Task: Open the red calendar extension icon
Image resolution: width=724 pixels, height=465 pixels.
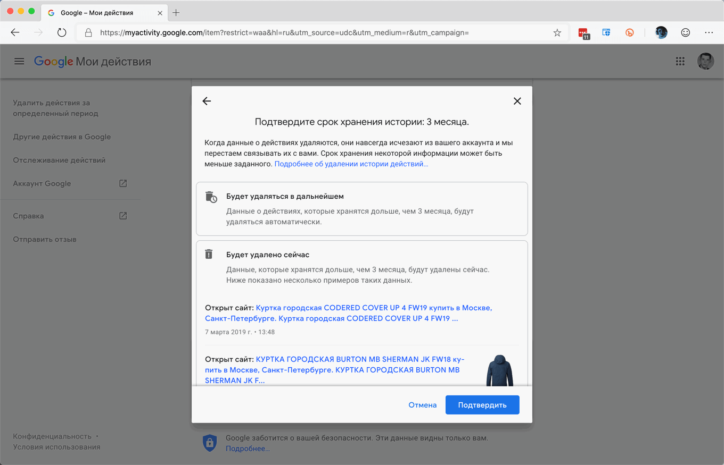Action: [584, 33]
